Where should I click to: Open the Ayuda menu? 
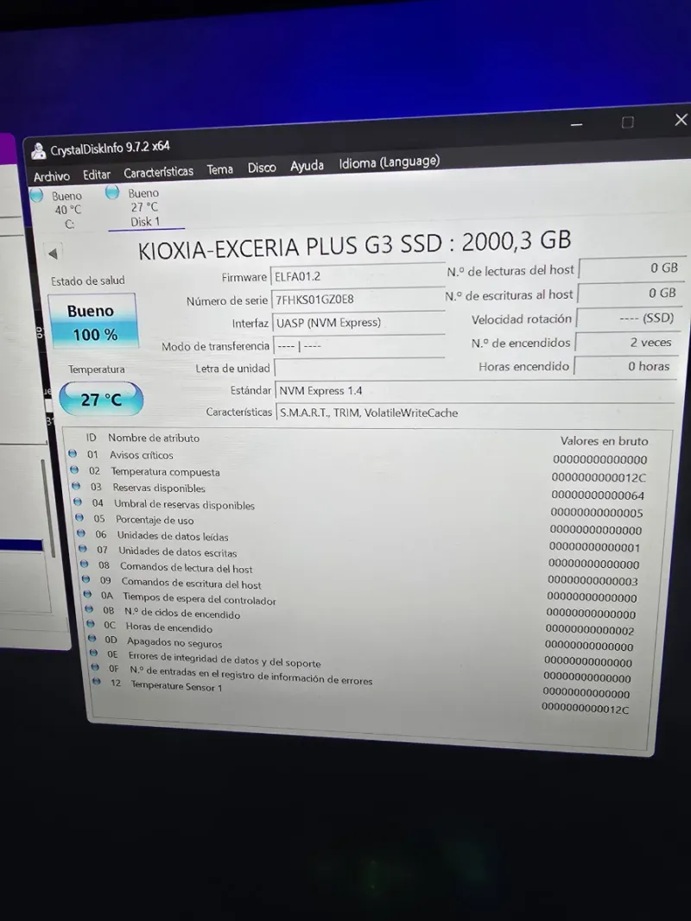coord(307,167)
